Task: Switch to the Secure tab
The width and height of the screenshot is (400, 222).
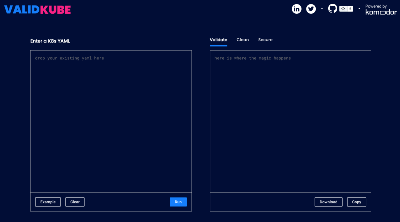Action: (x=265, y=40)
